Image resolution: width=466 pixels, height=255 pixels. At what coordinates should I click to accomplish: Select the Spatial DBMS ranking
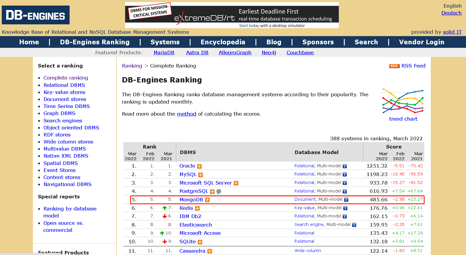60,163
